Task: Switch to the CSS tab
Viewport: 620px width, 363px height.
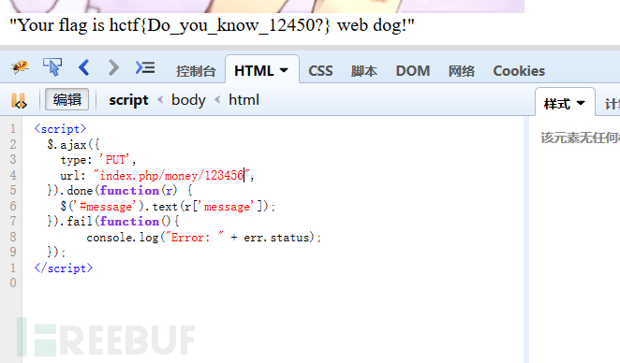Action: (x=320, y=71)
